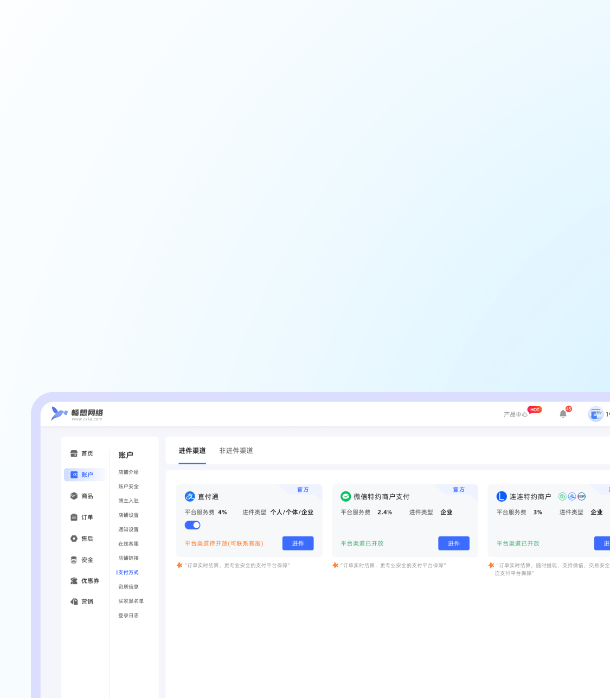Click the 畅想网络 bird logo

click(x=59, y=414)
